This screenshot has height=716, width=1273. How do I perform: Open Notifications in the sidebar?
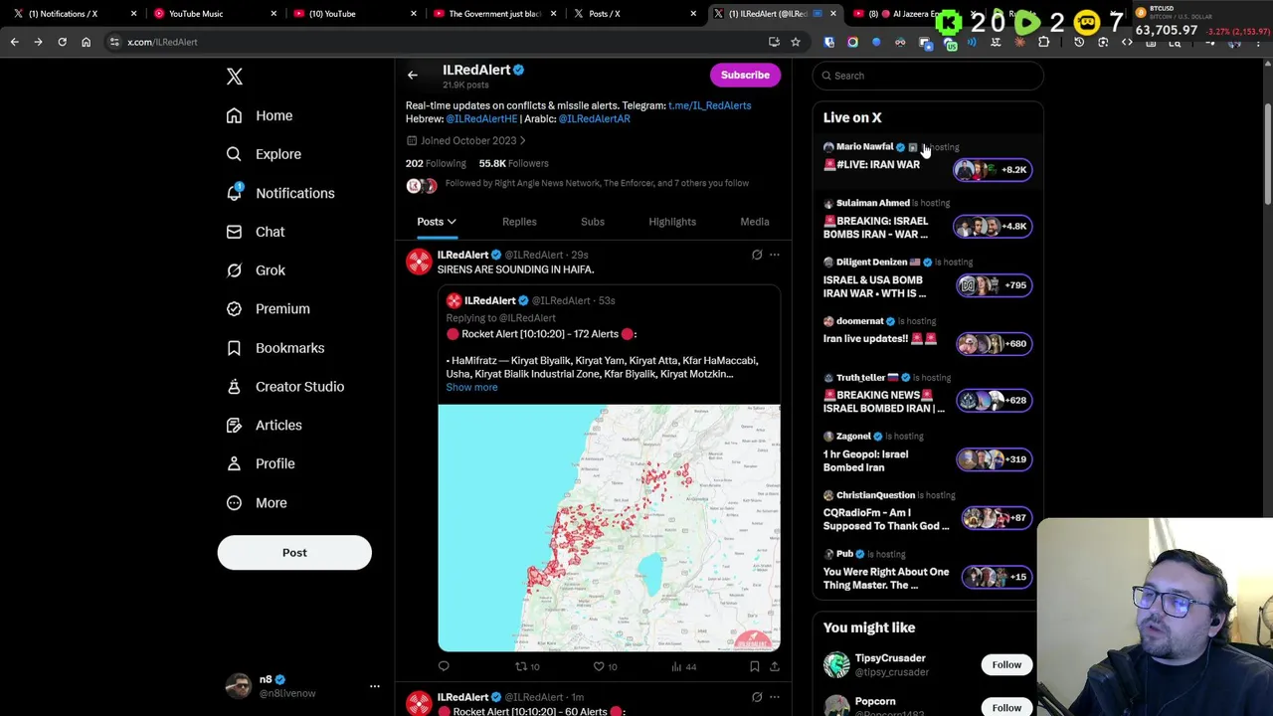coord(280,193)
